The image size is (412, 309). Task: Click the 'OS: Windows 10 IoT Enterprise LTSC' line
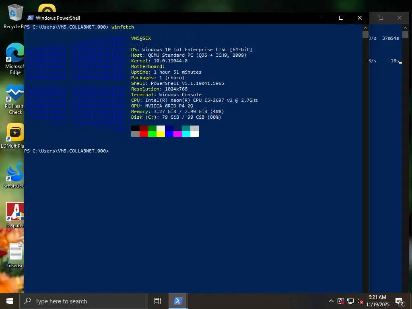192,49
